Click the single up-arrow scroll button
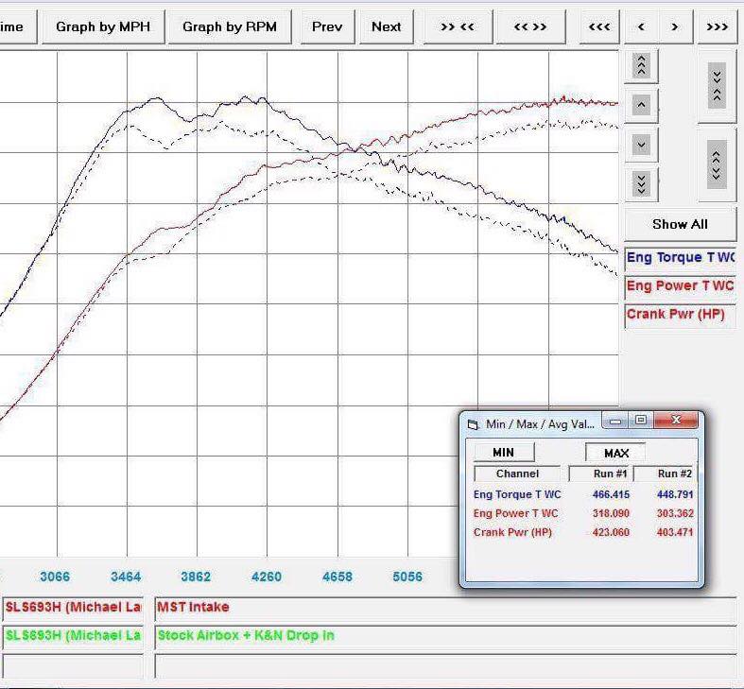744x689 pixels. point(641,105)
